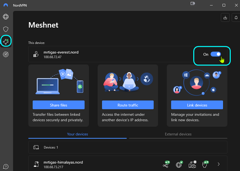This screenshot has width=240, height=171.
Task: Toggle local network access permission for mrtigas-himalayas
Action: click(x=192, y=164)
